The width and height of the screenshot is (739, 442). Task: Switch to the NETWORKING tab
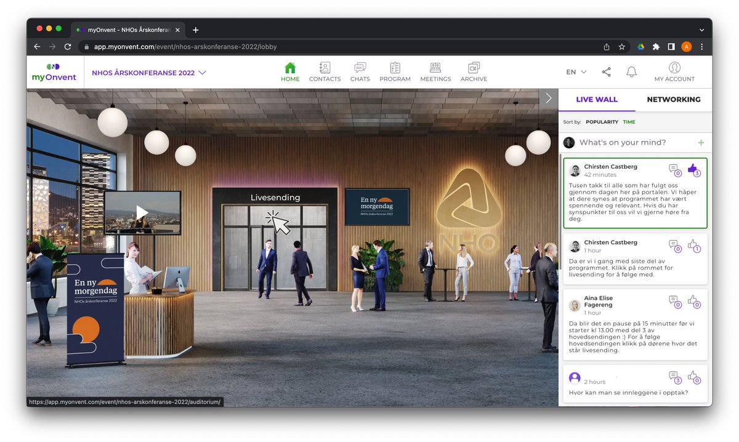pos(674,99)
